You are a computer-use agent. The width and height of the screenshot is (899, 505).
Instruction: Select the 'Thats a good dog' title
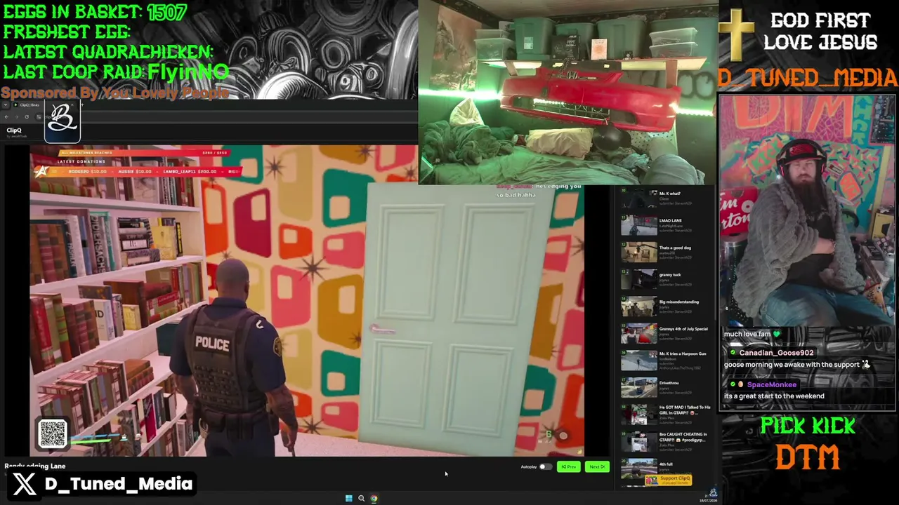click(x=675, y=248)
